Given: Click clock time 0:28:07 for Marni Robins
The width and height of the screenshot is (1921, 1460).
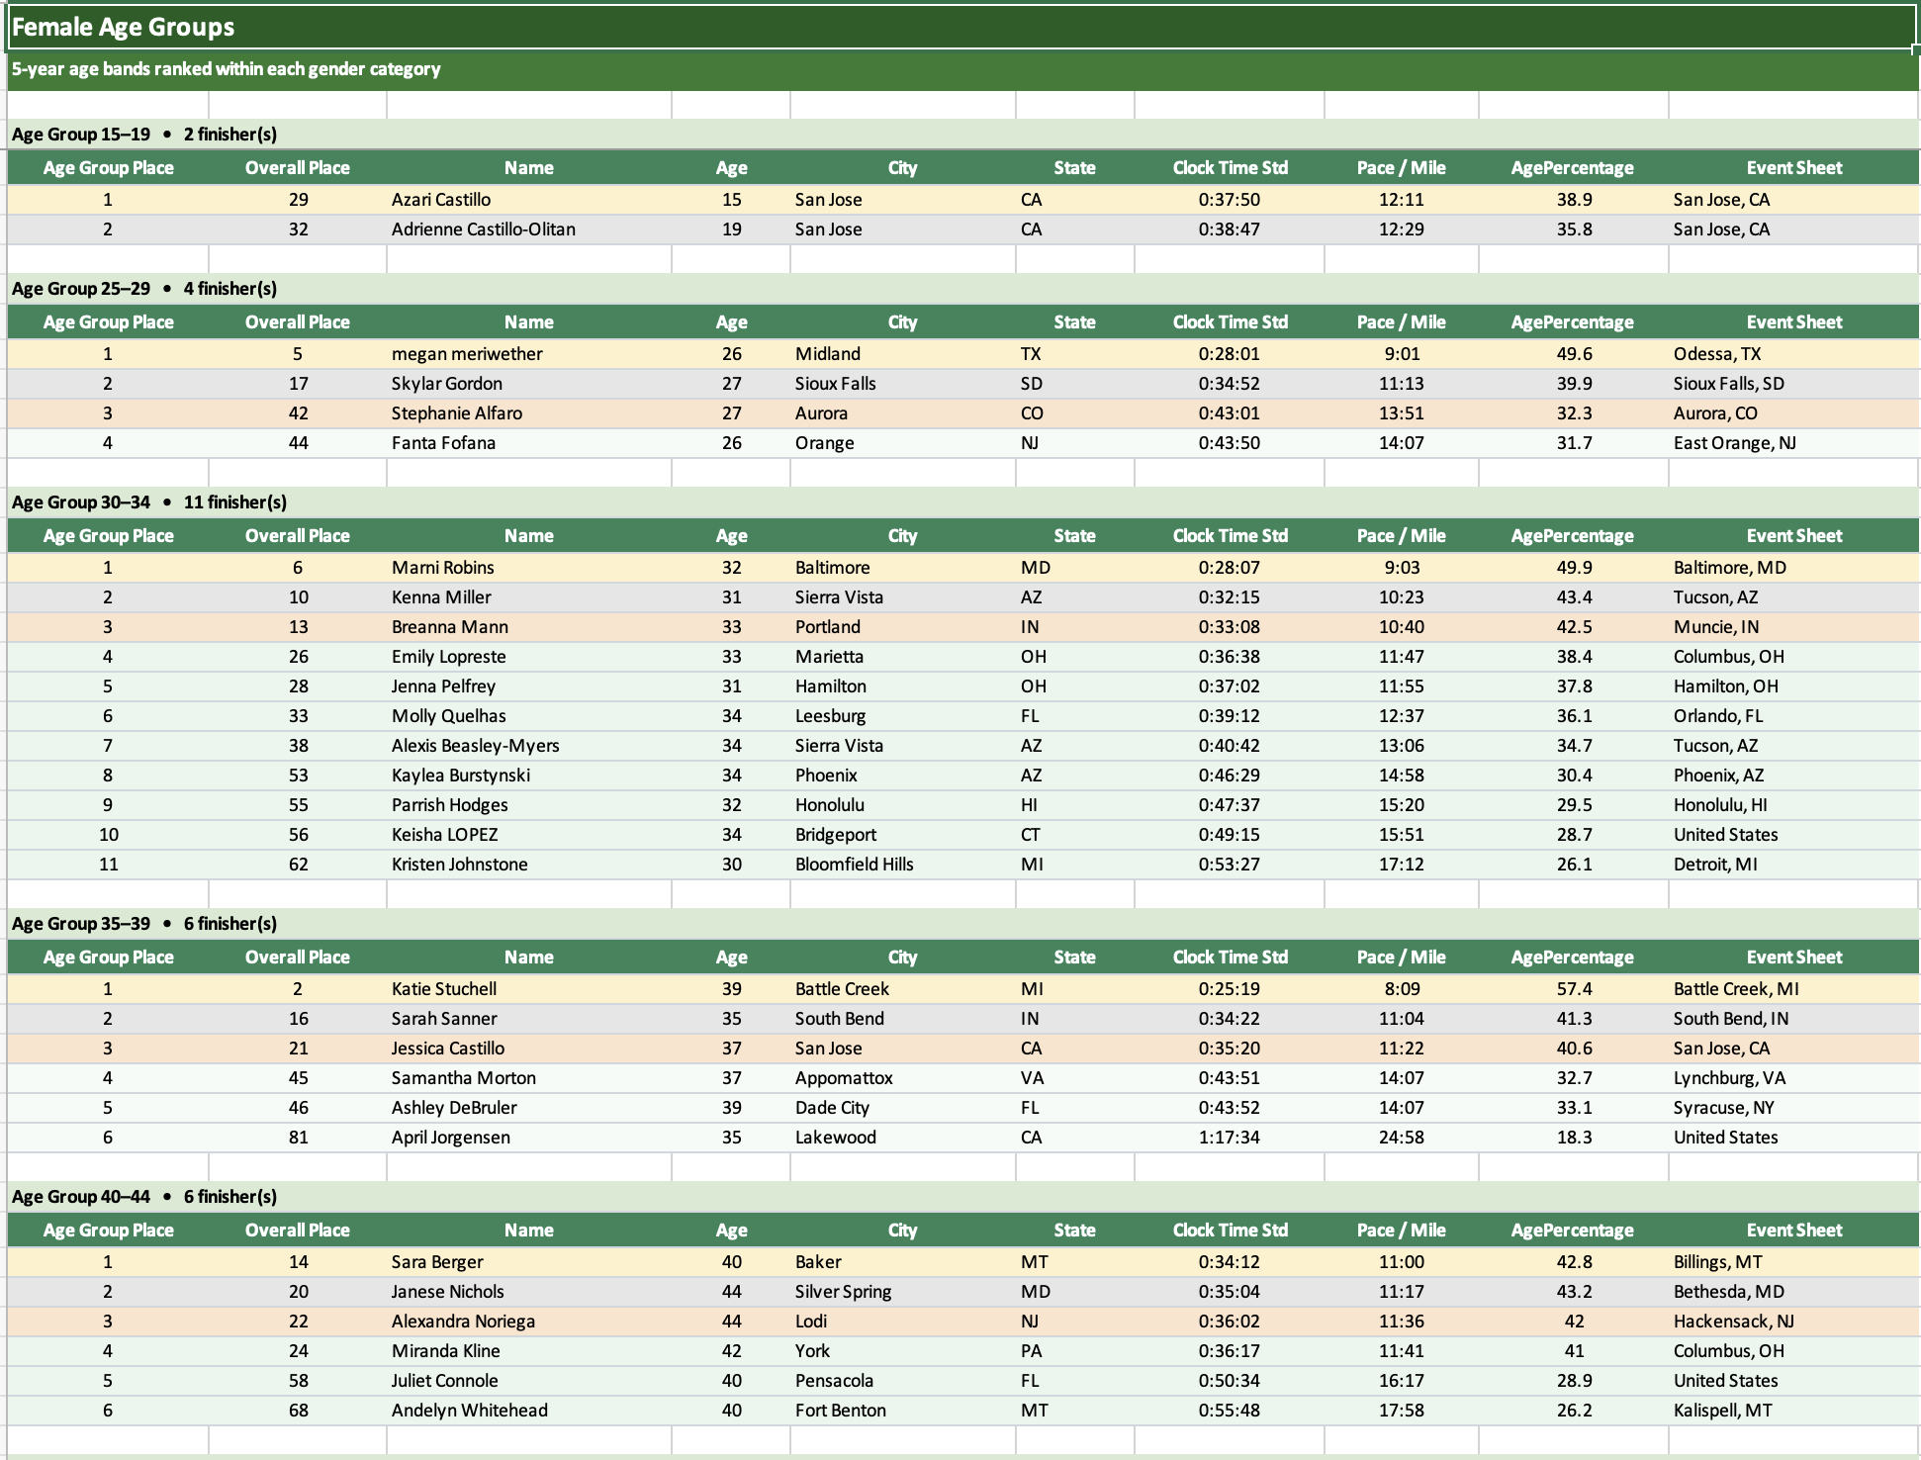Looking at the screenshot, I should pos(1229,568).
